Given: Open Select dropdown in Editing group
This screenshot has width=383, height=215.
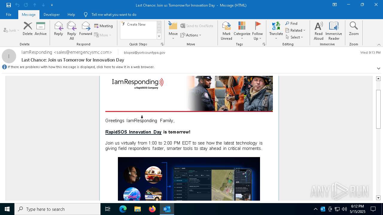Looking at the screenshot, I should click(x=294, y=37).
